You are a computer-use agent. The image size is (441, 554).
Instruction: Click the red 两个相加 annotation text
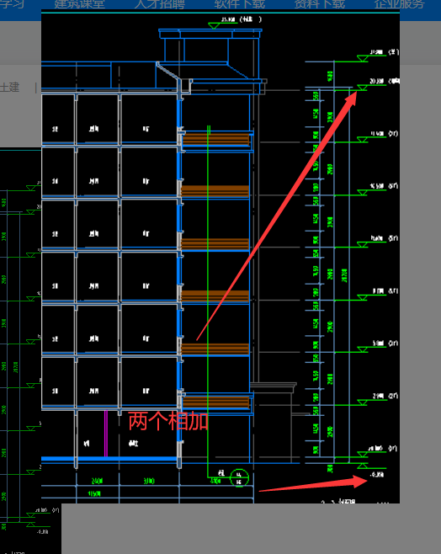(168, 421)
